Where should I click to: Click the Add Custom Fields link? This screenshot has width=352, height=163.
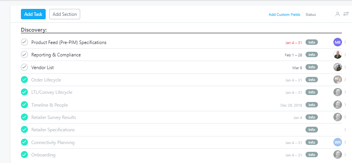point(284,15)
